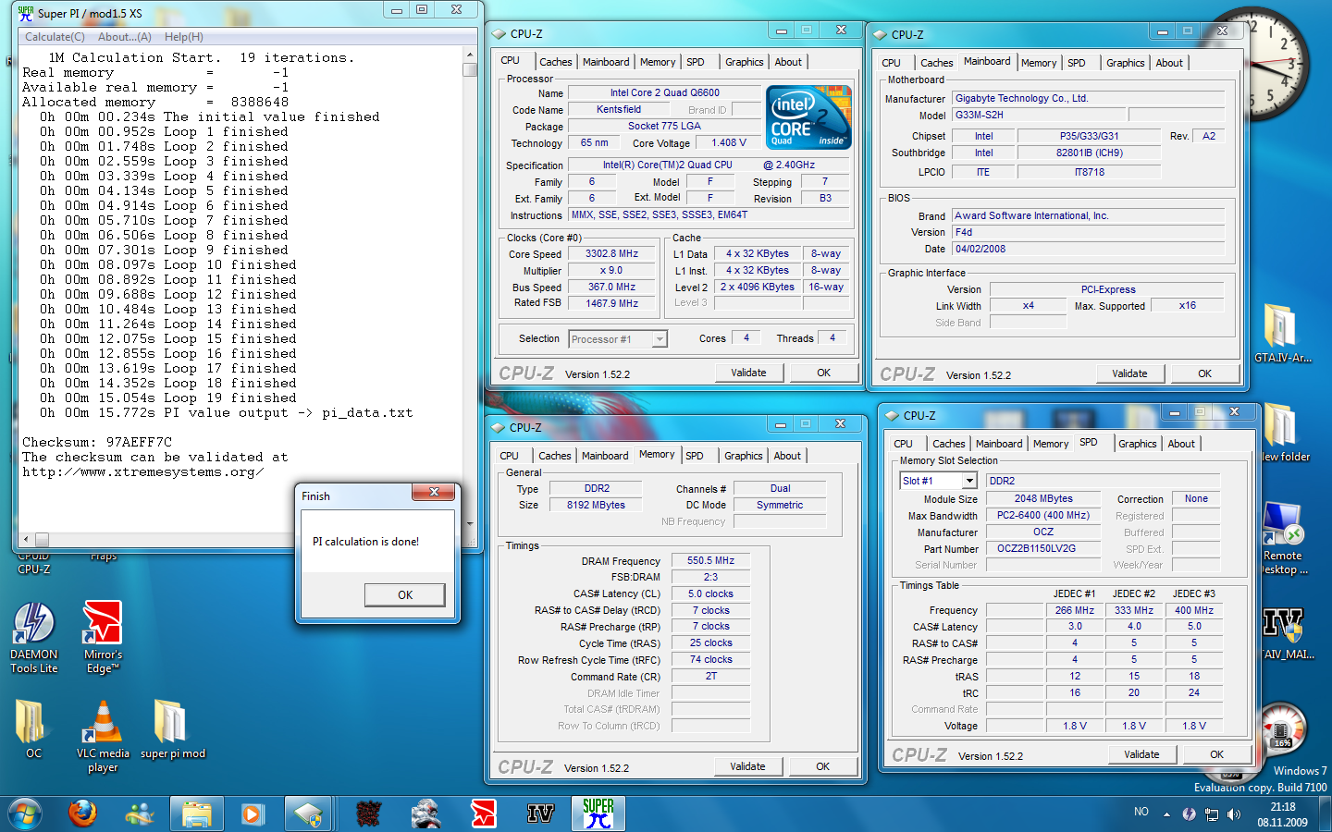This screenshot has width=1332, height=832.
Task: Click the clock and date in tray
Action: pyautogui.click(x=1282, y=814)
